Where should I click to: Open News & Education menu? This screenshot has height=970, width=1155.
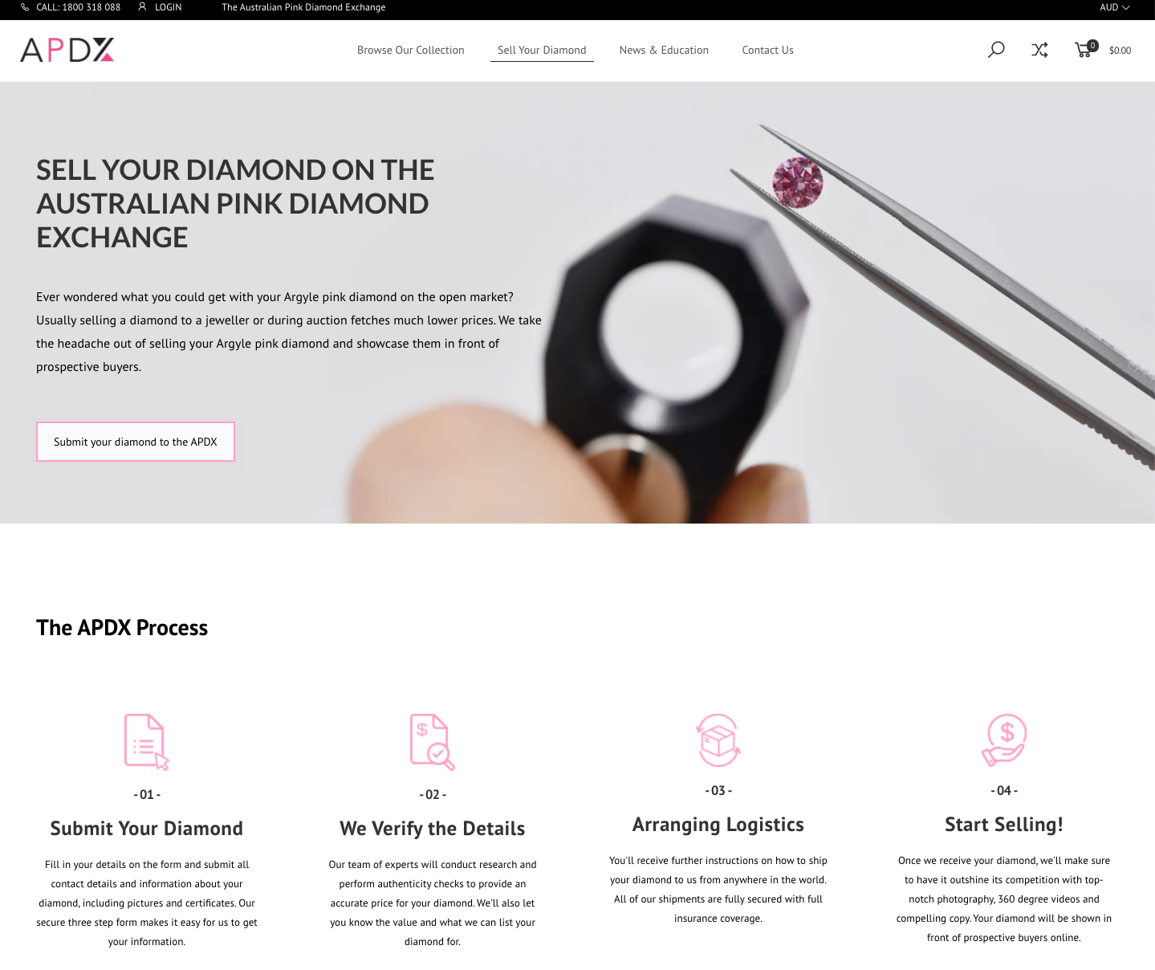point(664,50)
